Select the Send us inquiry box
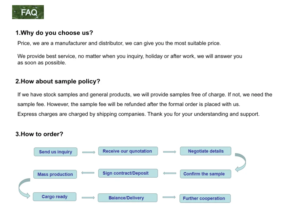This screenshot has width=292, height=214. (x=55, y=152)
